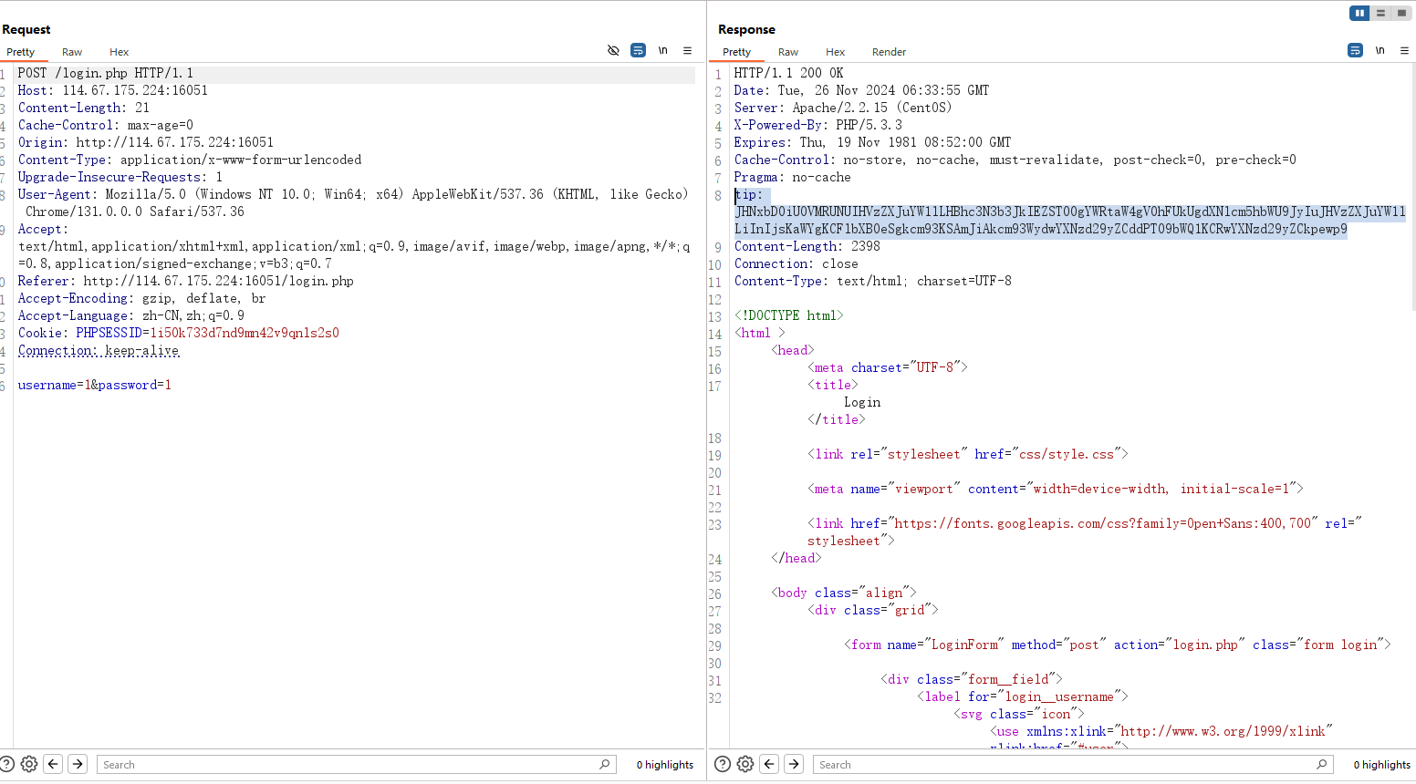Toggle show newline characters \n in Response
The height and width of the screenshot is (784, 1416).
1380,51
